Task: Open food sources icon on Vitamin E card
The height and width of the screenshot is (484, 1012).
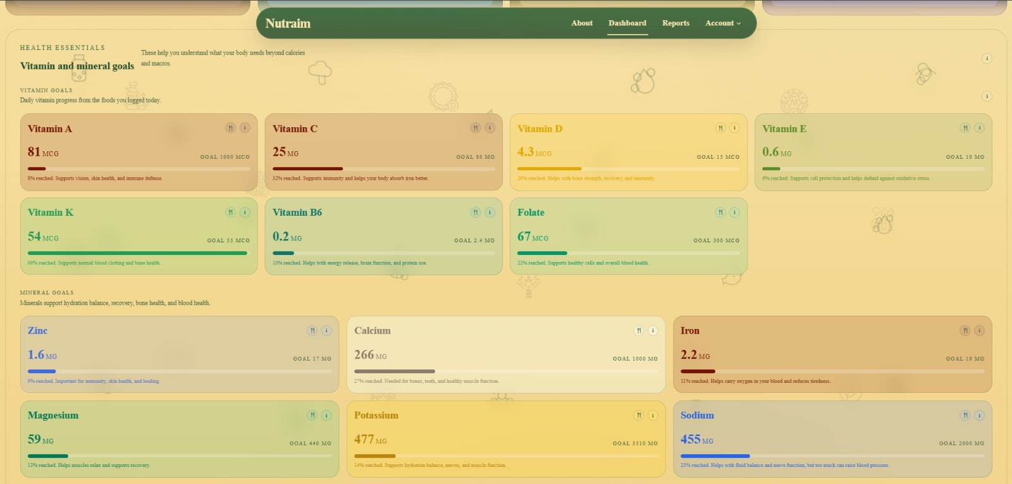Action: pos(965,128)
